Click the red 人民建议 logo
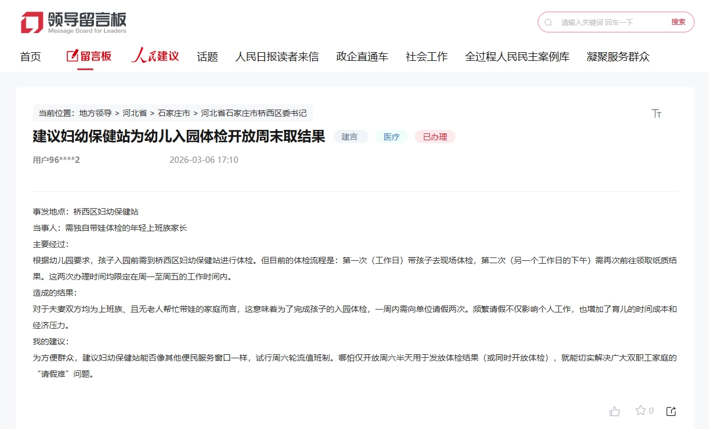 pos(154,56)
